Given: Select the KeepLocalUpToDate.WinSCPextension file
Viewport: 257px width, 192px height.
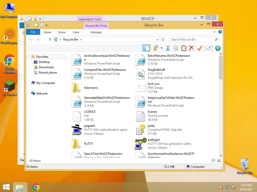Looking at the screenshot, I should pos(165,102).
